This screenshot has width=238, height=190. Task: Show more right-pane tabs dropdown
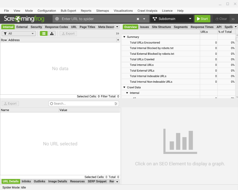235,27
